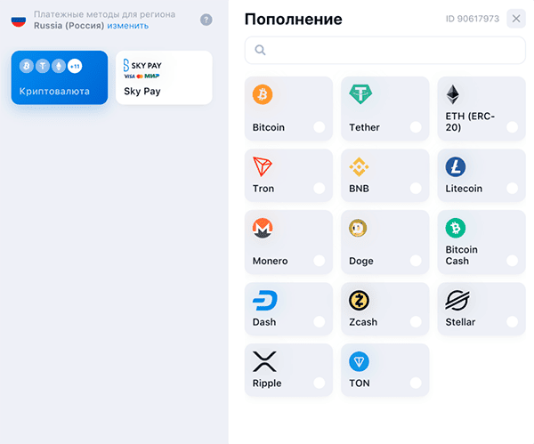Click the Doge coin logo icon
Viewport: 534px width, 444px height.
[x=358, y=228]
